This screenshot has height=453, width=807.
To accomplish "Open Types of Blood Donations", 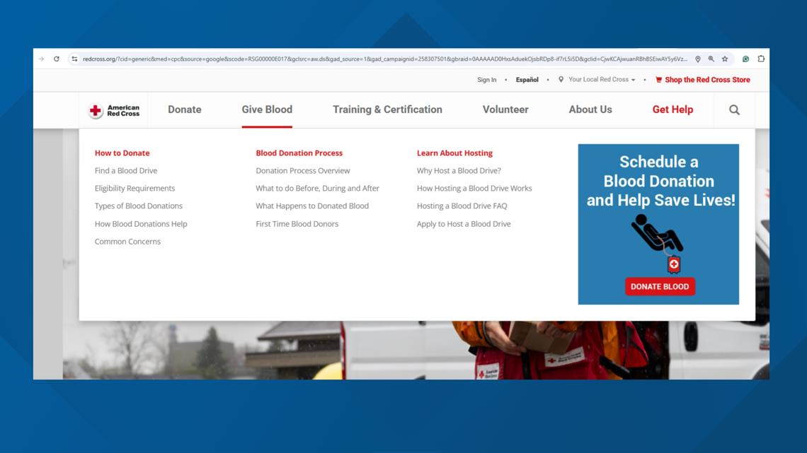I will pyautogui.click(x=139, y=206).
